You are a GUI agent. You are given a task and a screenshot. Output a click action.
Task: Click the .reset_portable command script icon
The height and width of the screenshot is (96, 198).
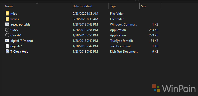(7, 24)
